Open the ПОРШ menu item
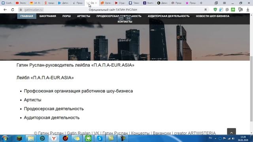This screenshot has width=253, height=142. click(x=66, y=16)
